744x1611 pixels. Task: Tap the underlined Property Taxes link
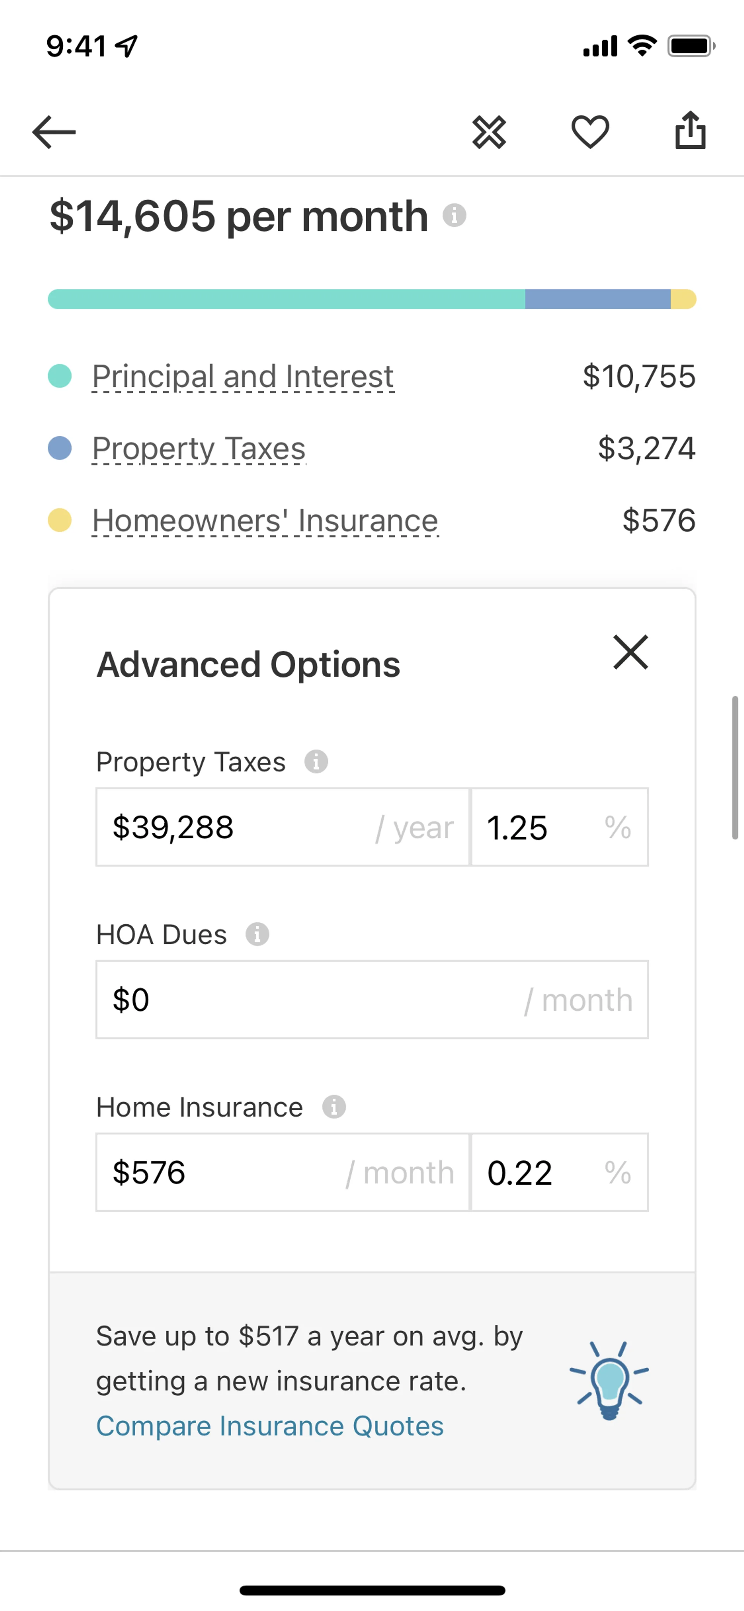199,448
